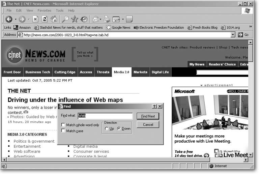Click the Windows logo throbber
This screenshot has width=259, height=174.
pyautogui.click(x=247, y=10)
